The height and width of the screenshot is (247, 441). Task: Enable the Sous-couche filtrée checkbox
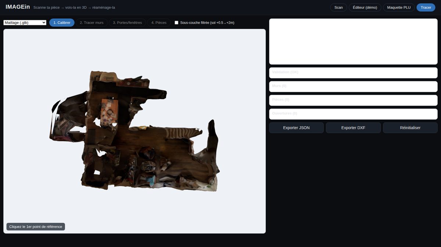(176, 23)
